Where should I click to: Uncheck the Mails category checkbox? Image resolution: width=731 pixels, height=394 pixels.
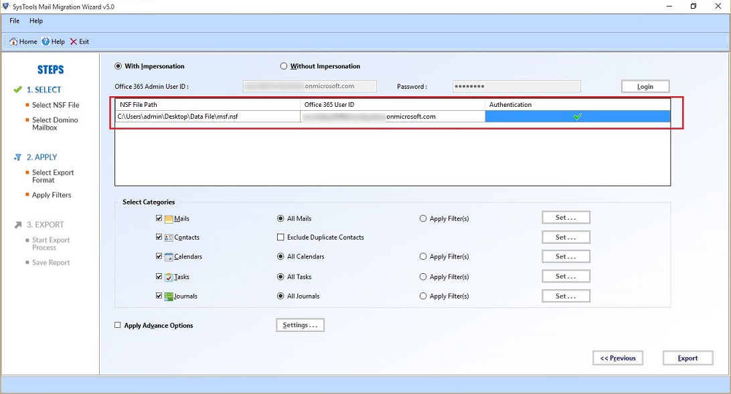coord(159,218)
